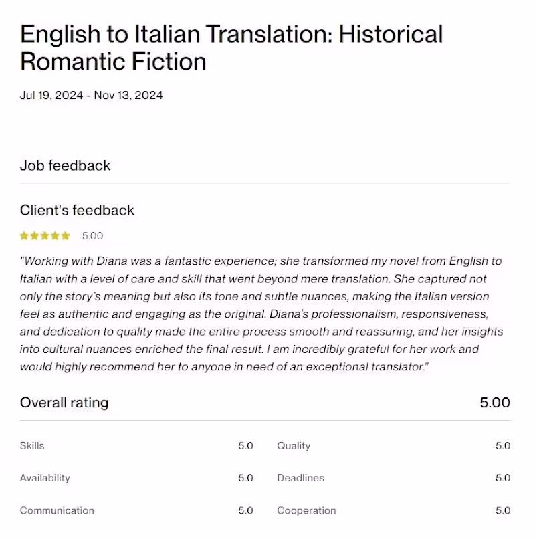535x541 pixels.
Task: Click the Availability 5.0 score
Action: (x=245, y=478)
